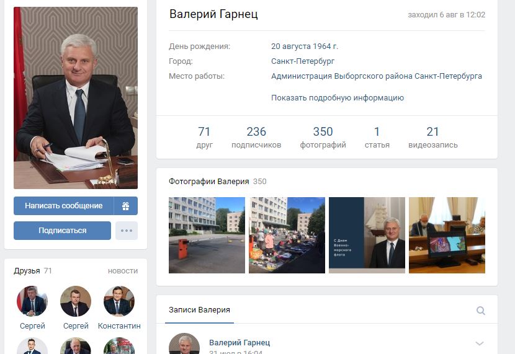Open the second Sergey friend avatar

coord(76,301)
